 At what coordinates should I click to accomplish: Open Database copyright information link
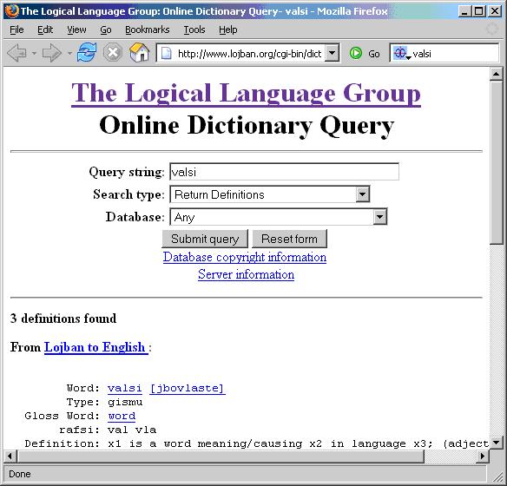coord(245,257)
